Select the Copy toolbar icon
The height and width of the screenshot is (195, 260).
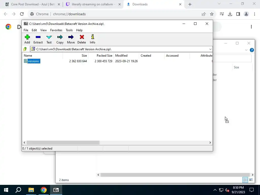[60, 39]
